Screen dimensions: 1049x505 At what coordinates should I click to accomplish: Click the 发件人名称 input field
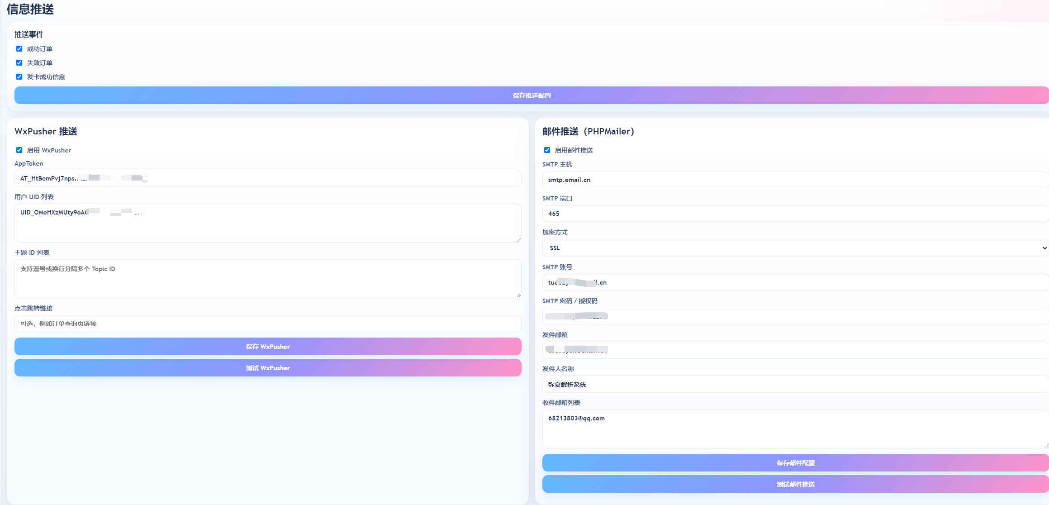[x=795, y=385]
